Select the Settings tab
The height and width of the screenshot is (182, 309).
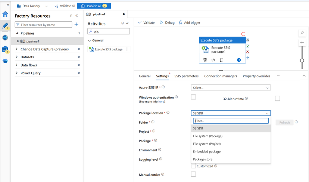coord(162,76)
